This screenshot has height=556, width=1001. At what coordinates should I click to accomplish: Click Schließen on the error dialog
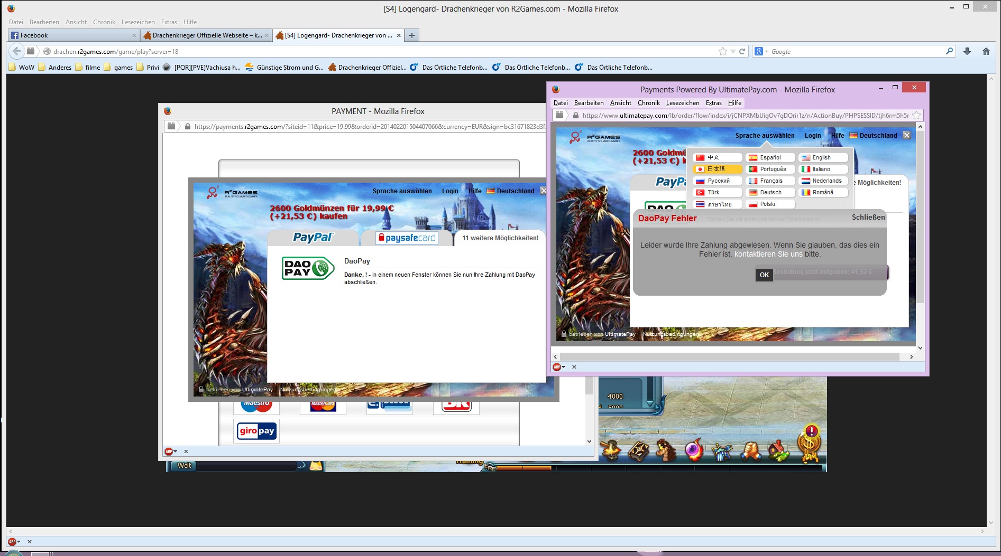pos(868,217)
